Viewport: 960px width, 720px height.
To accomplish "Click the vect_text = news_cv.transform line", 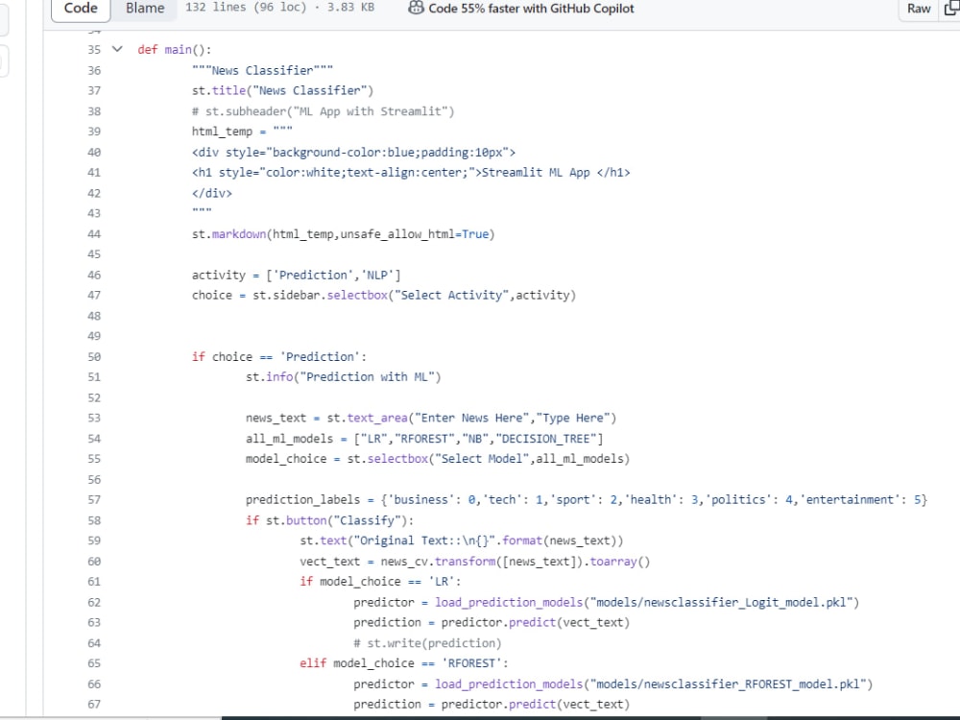I will click(474, 562).
